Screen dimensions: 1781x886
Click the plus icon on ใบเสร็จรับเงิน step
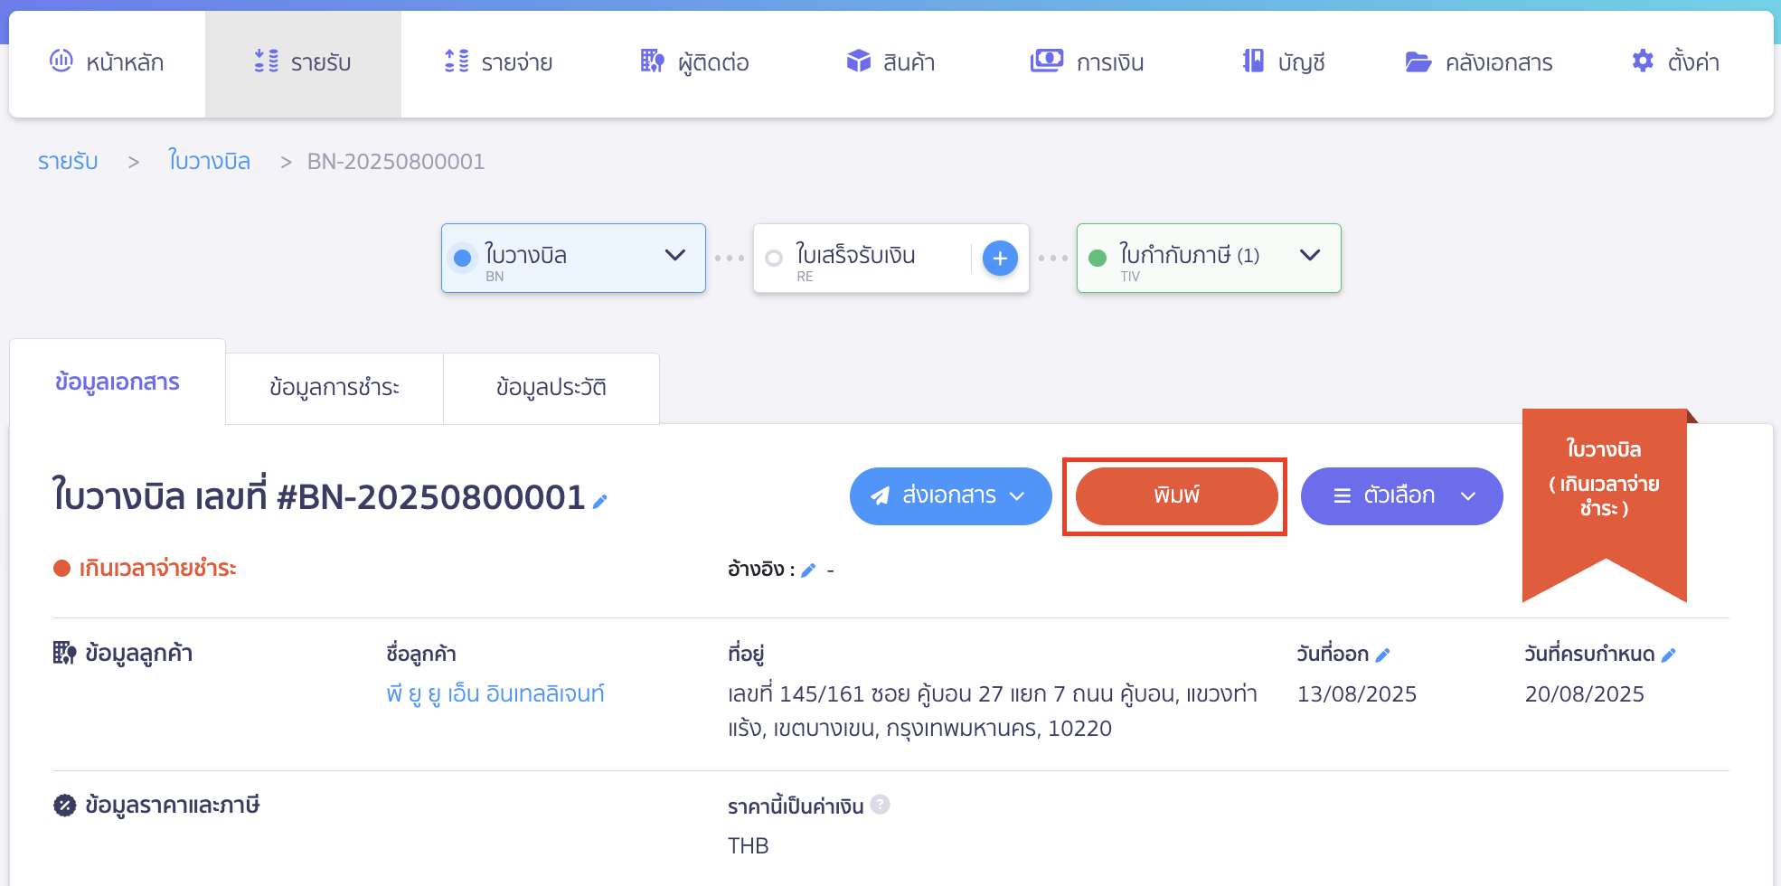tap(1000, 258)
